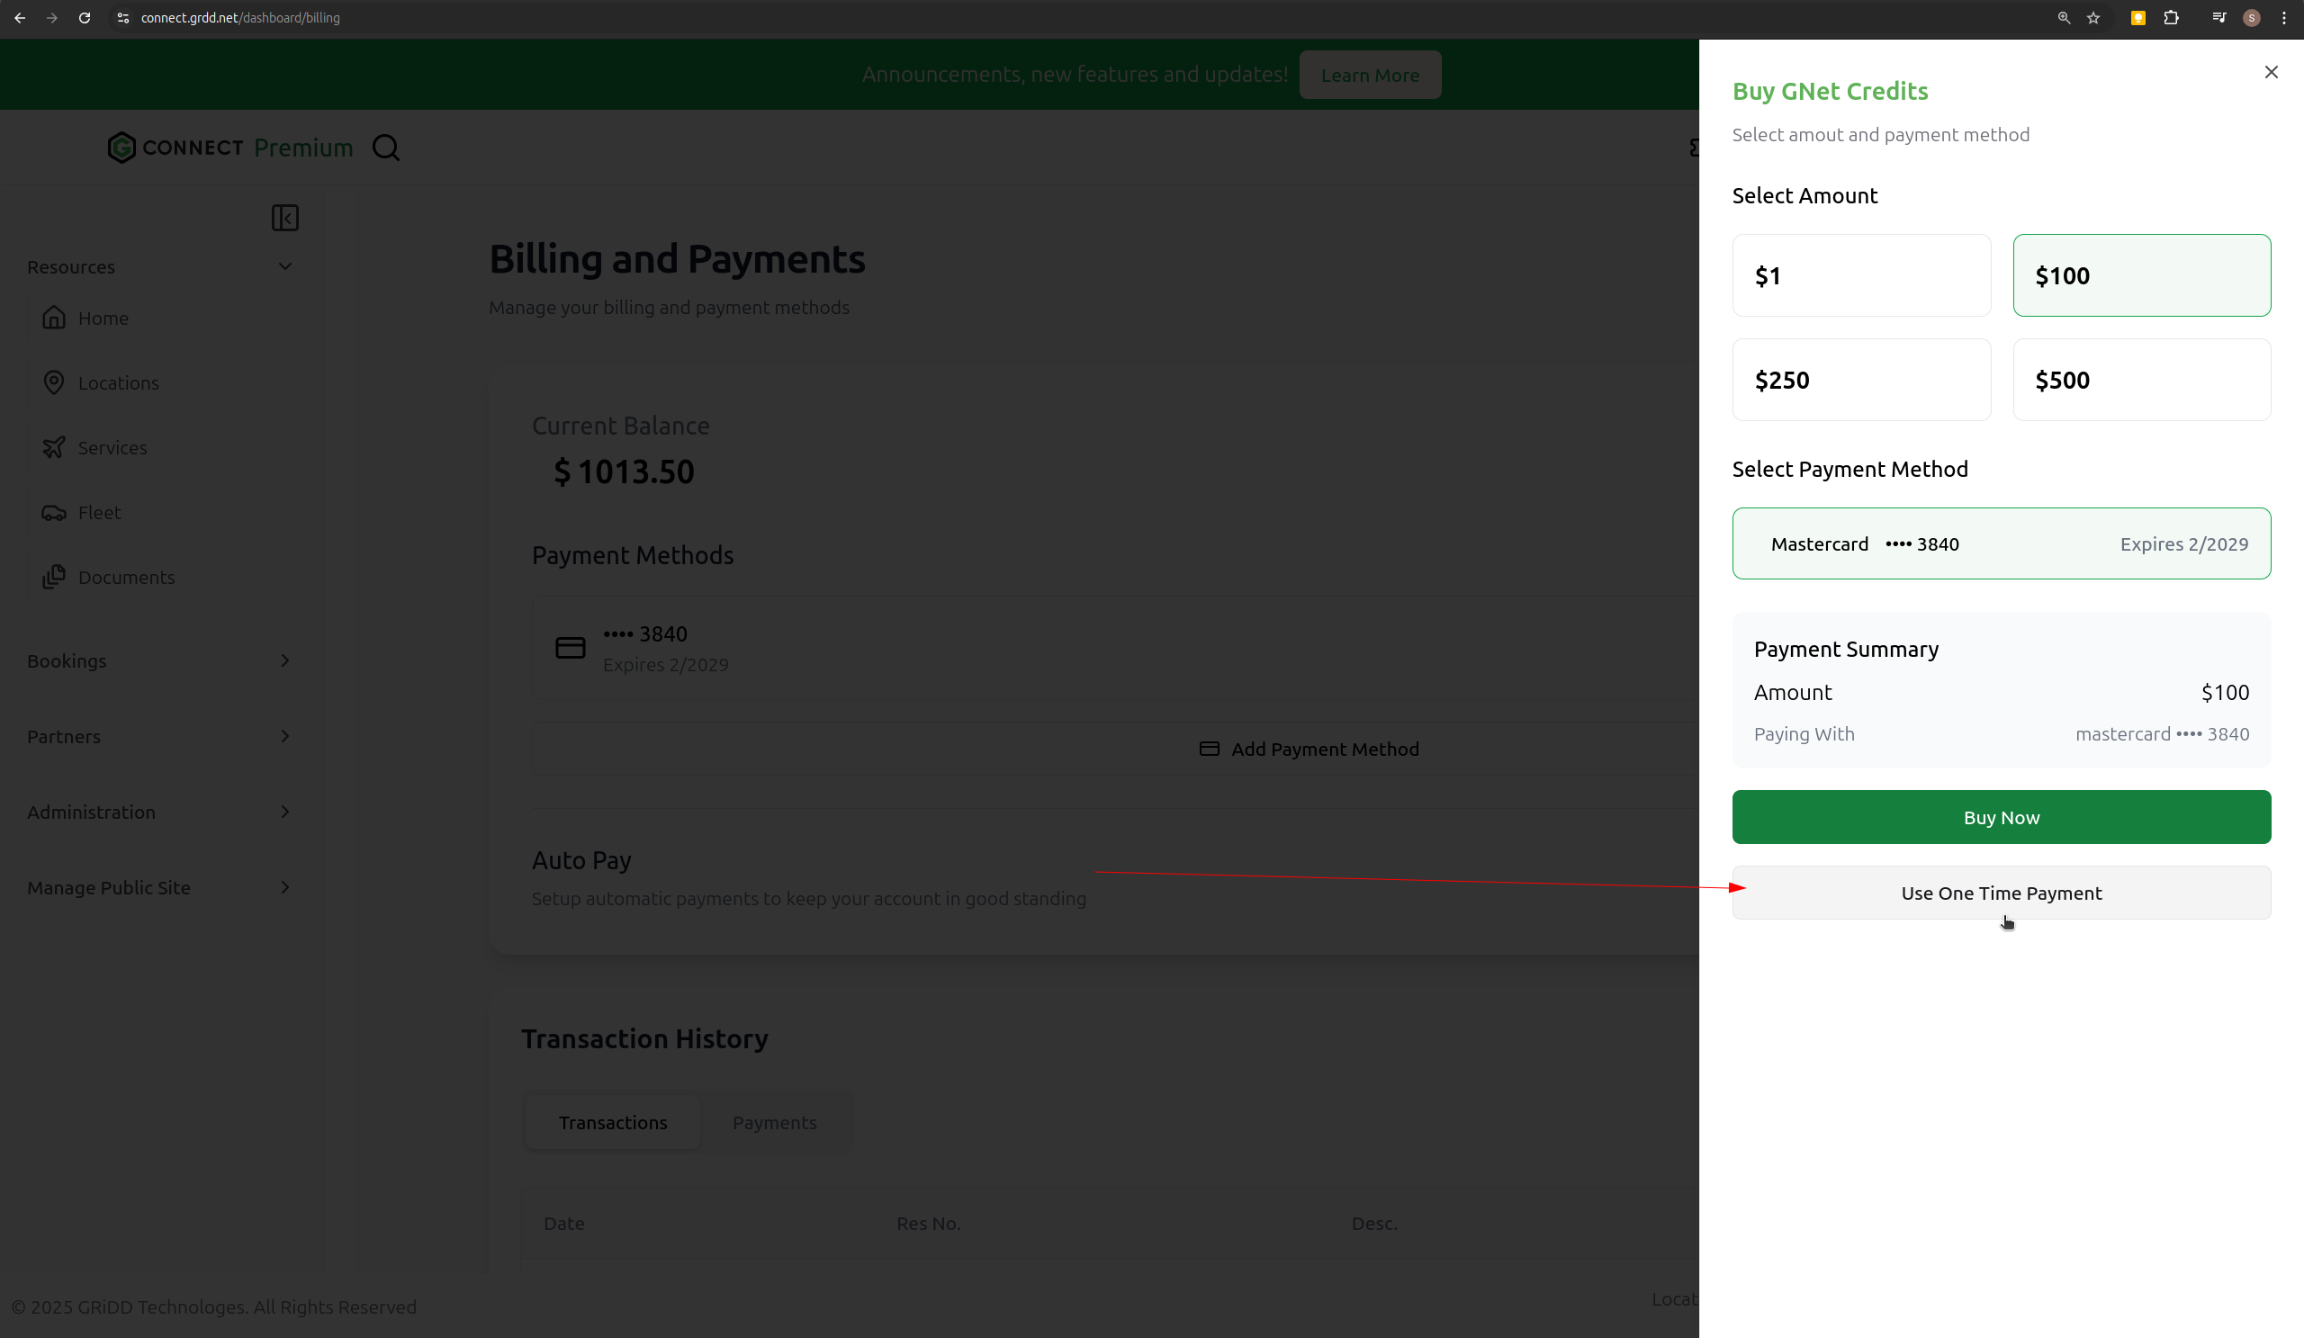The image size is (2304, 1338).
Task: Expand the Administration section
Action: (285, 812)
